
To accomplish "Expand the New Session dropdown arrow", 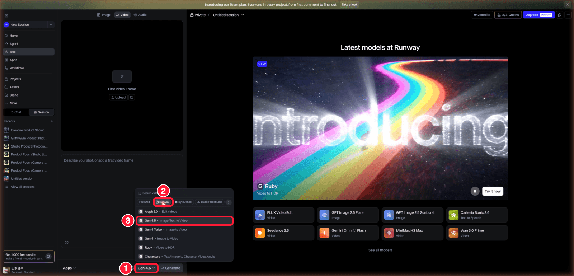I will point(51,25).
